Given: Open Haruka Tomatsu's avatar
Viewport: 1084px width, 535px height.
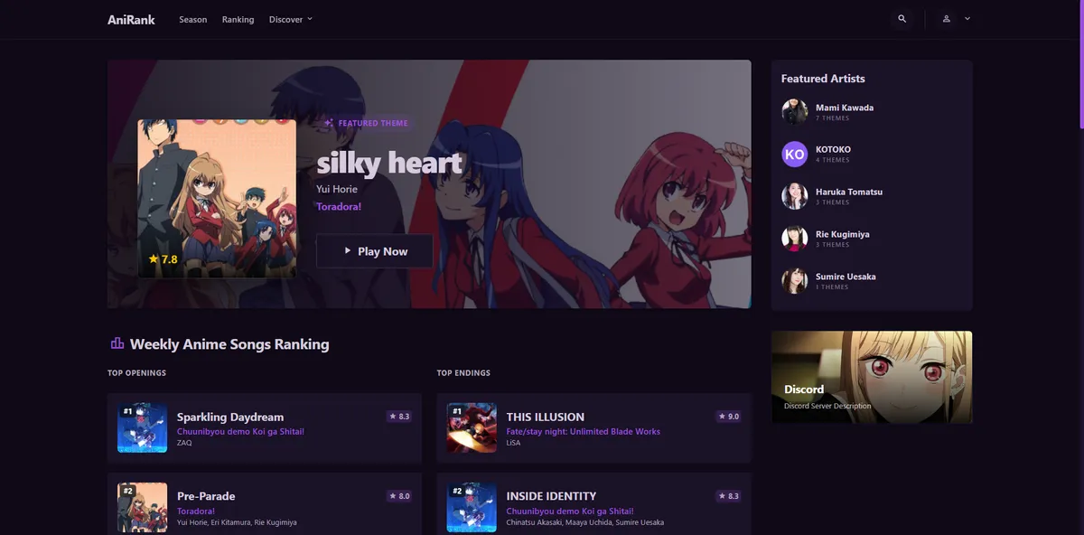Looking at the screenshot, I should (795, 196).
